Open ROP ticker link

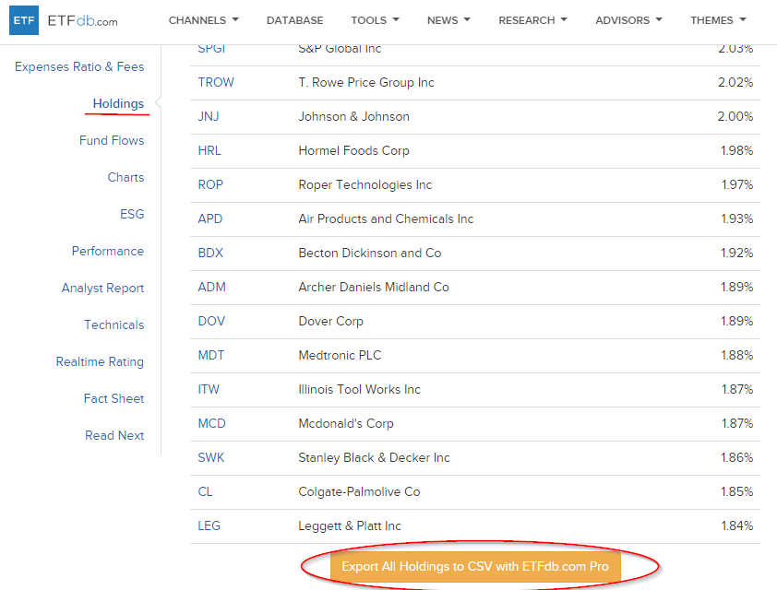(210, 184)
